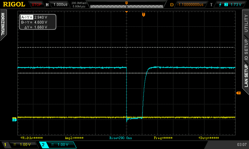Click the trigger source channel 2 badge

tap(226, 5)
